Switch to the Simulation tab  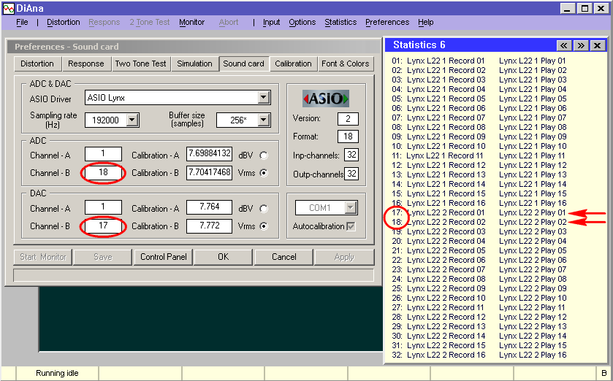(x=194, y=64)
